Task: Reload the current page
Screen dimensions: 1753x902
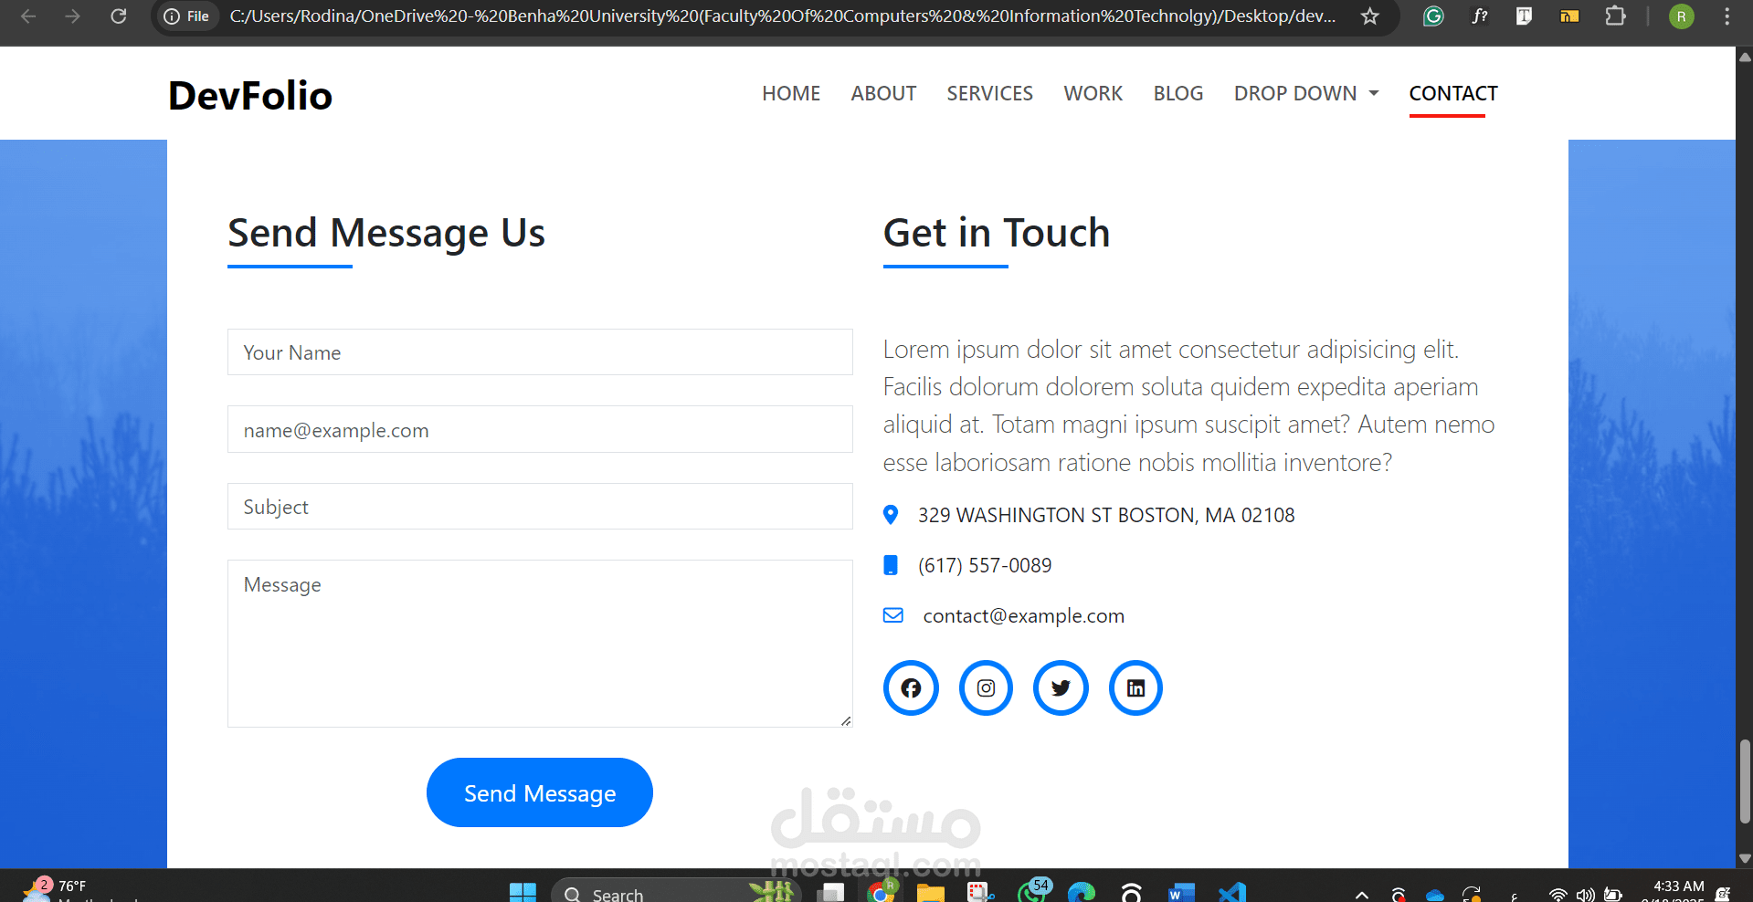Action: [x=119, y=16]
